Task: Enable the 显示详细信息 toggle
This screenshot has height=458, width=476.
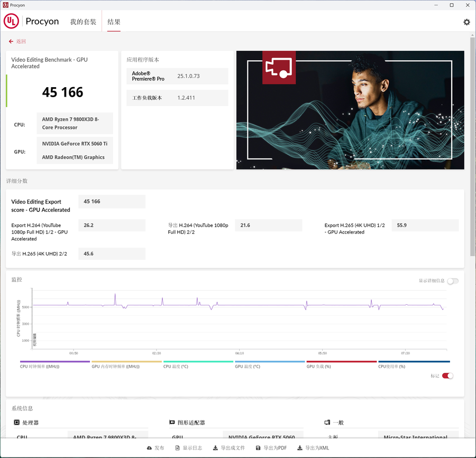Action: (x=452, y=281)
